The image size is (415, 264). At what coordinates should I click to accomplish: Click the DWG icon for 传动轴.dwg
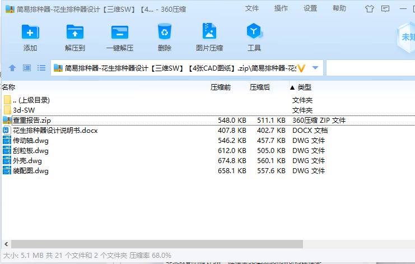[7, 140]
